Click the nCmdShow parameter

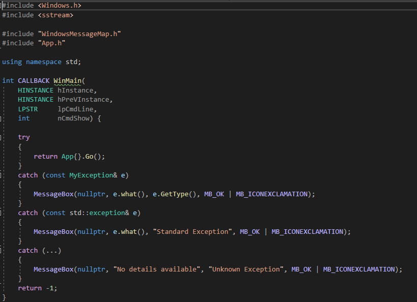(73, 118)
